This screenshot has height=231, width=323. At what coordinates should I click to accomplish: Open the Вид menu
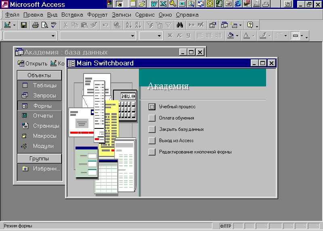(x=52, y=15)
